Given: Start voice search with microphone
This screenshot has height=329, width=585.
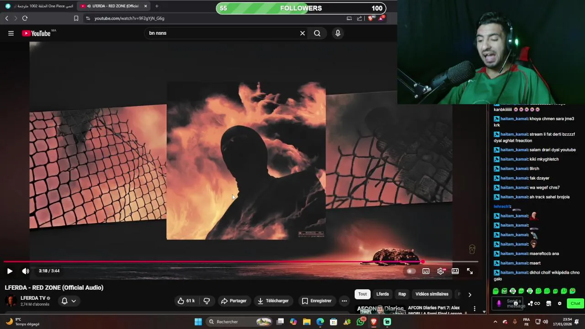Looking at the screenshot, I should 338,33.
